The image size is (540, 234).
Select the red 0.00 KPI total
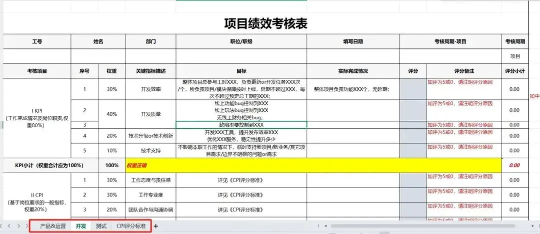click(x=515, y=165)
